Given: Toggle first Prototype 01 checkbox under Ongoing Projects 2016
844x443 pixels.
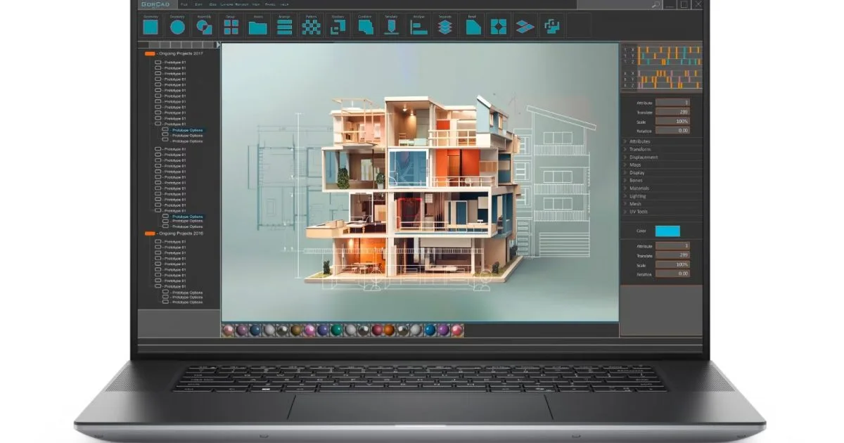Looking at the screenshot, I should (x=158, y=242).
